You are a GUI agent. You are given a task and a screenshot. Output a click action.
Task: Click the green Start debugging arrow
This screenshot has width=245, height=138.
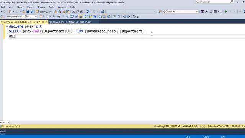click(x=226, y=11)
